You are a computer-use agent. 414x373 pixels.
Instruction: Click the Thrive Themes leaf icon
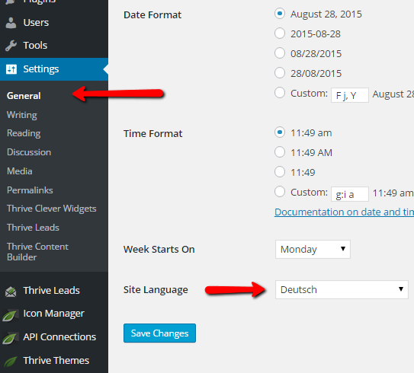(10, 361)
